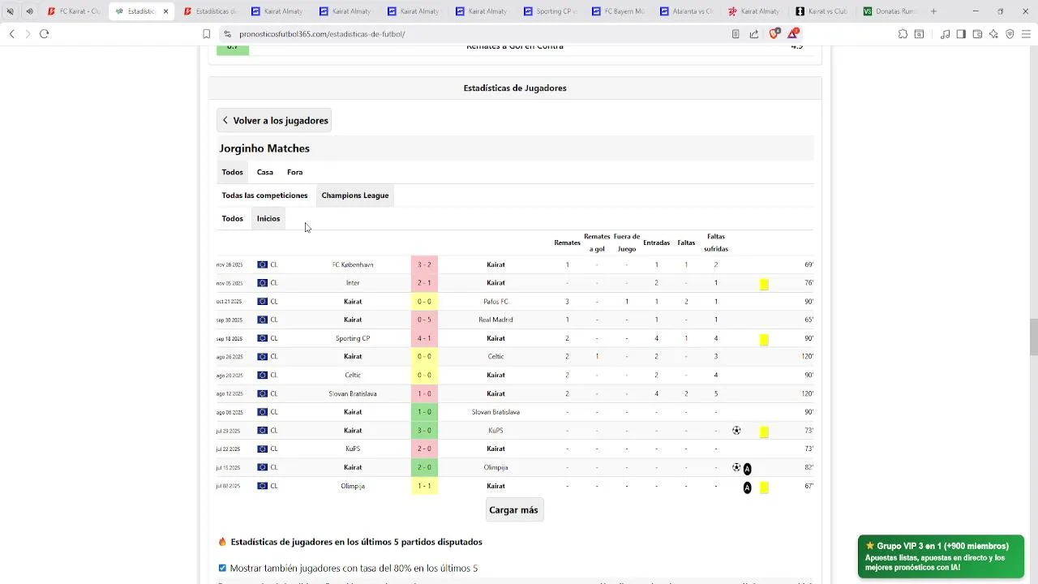Click the share icon in address bar
The height and width of the screenshot is (584, 1038).
pyautogui.click(x=754, y=34)
